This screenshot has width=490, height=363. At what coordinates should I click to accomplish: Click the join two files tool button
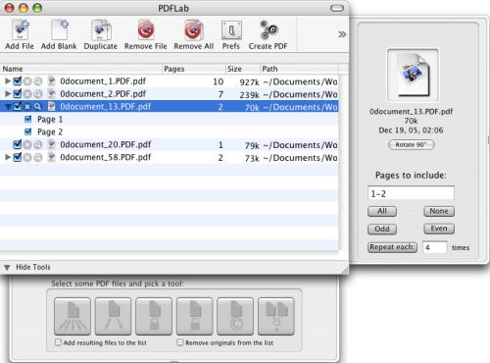pos(276,316)
